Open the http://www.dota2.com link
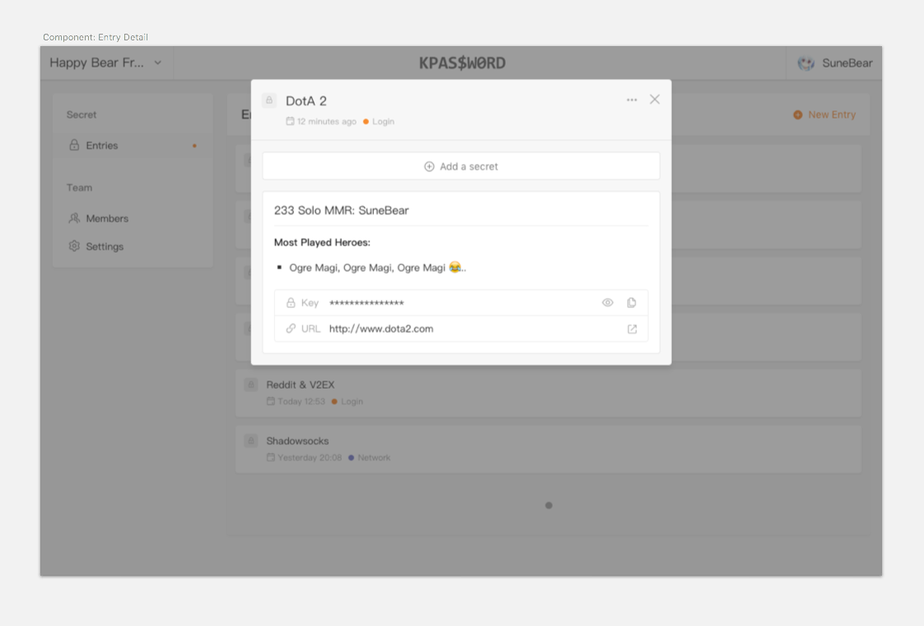The width and height of the screenshot is (924, 626). 381,329
